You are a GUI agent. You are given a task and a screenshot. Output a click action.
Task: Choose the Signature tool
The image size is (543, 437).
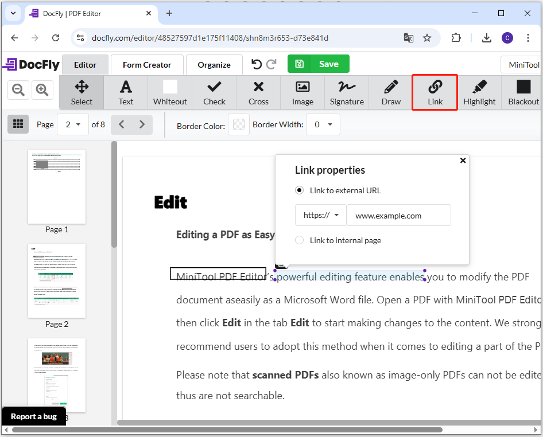coord(347,92)
